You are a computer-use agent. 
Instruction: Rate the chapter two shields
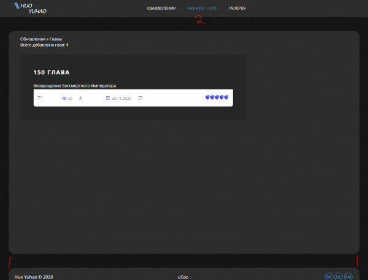point(212,97)
